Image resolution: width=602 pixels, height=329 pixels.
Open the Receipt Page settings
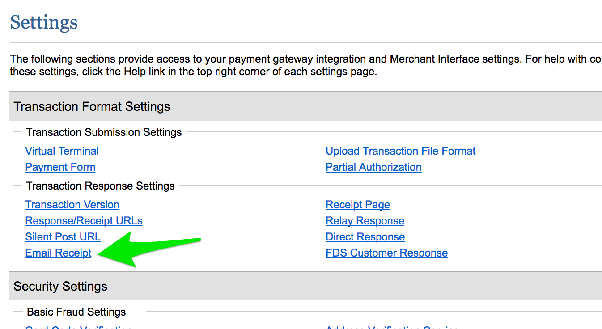point(357,204)
